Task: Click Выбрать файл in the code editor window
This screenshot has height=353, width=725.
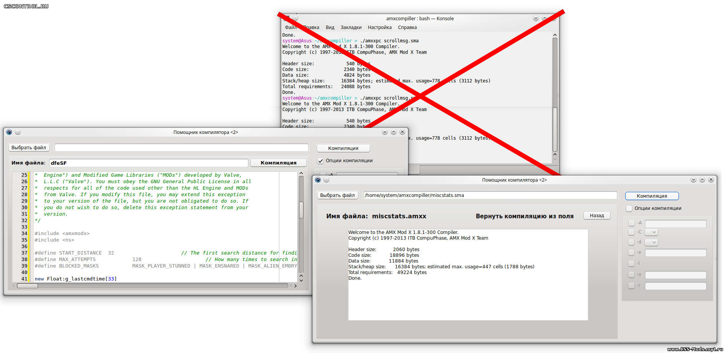Action: 29,148
